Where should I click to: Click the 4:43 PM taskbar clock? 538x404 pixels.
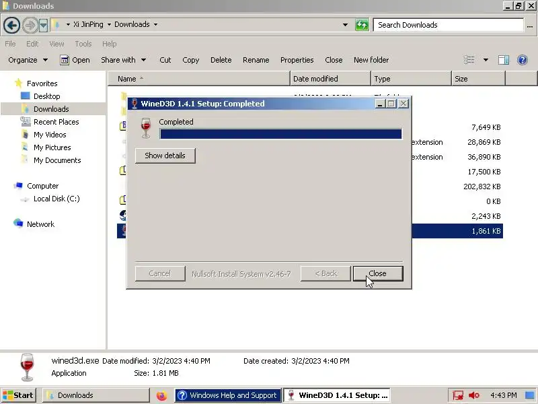tap(503, 395)
